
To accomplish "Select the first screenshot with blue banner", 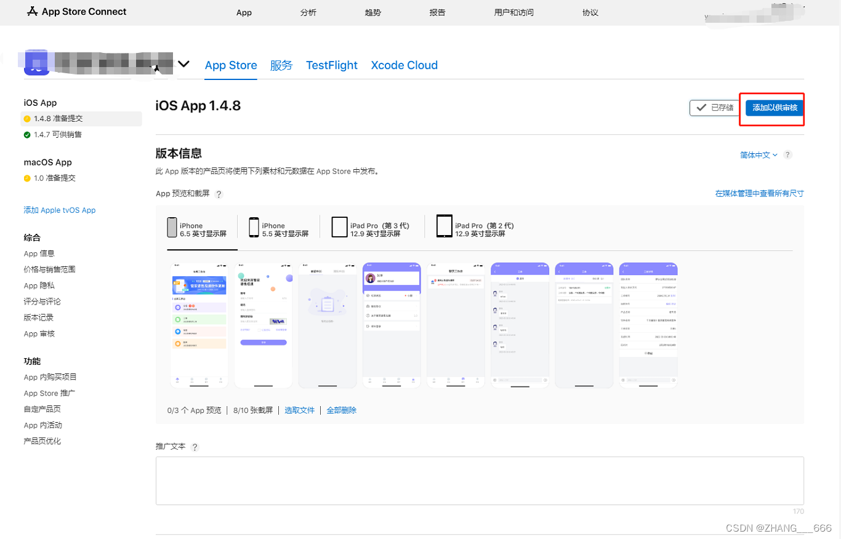I will pos(199,325).
